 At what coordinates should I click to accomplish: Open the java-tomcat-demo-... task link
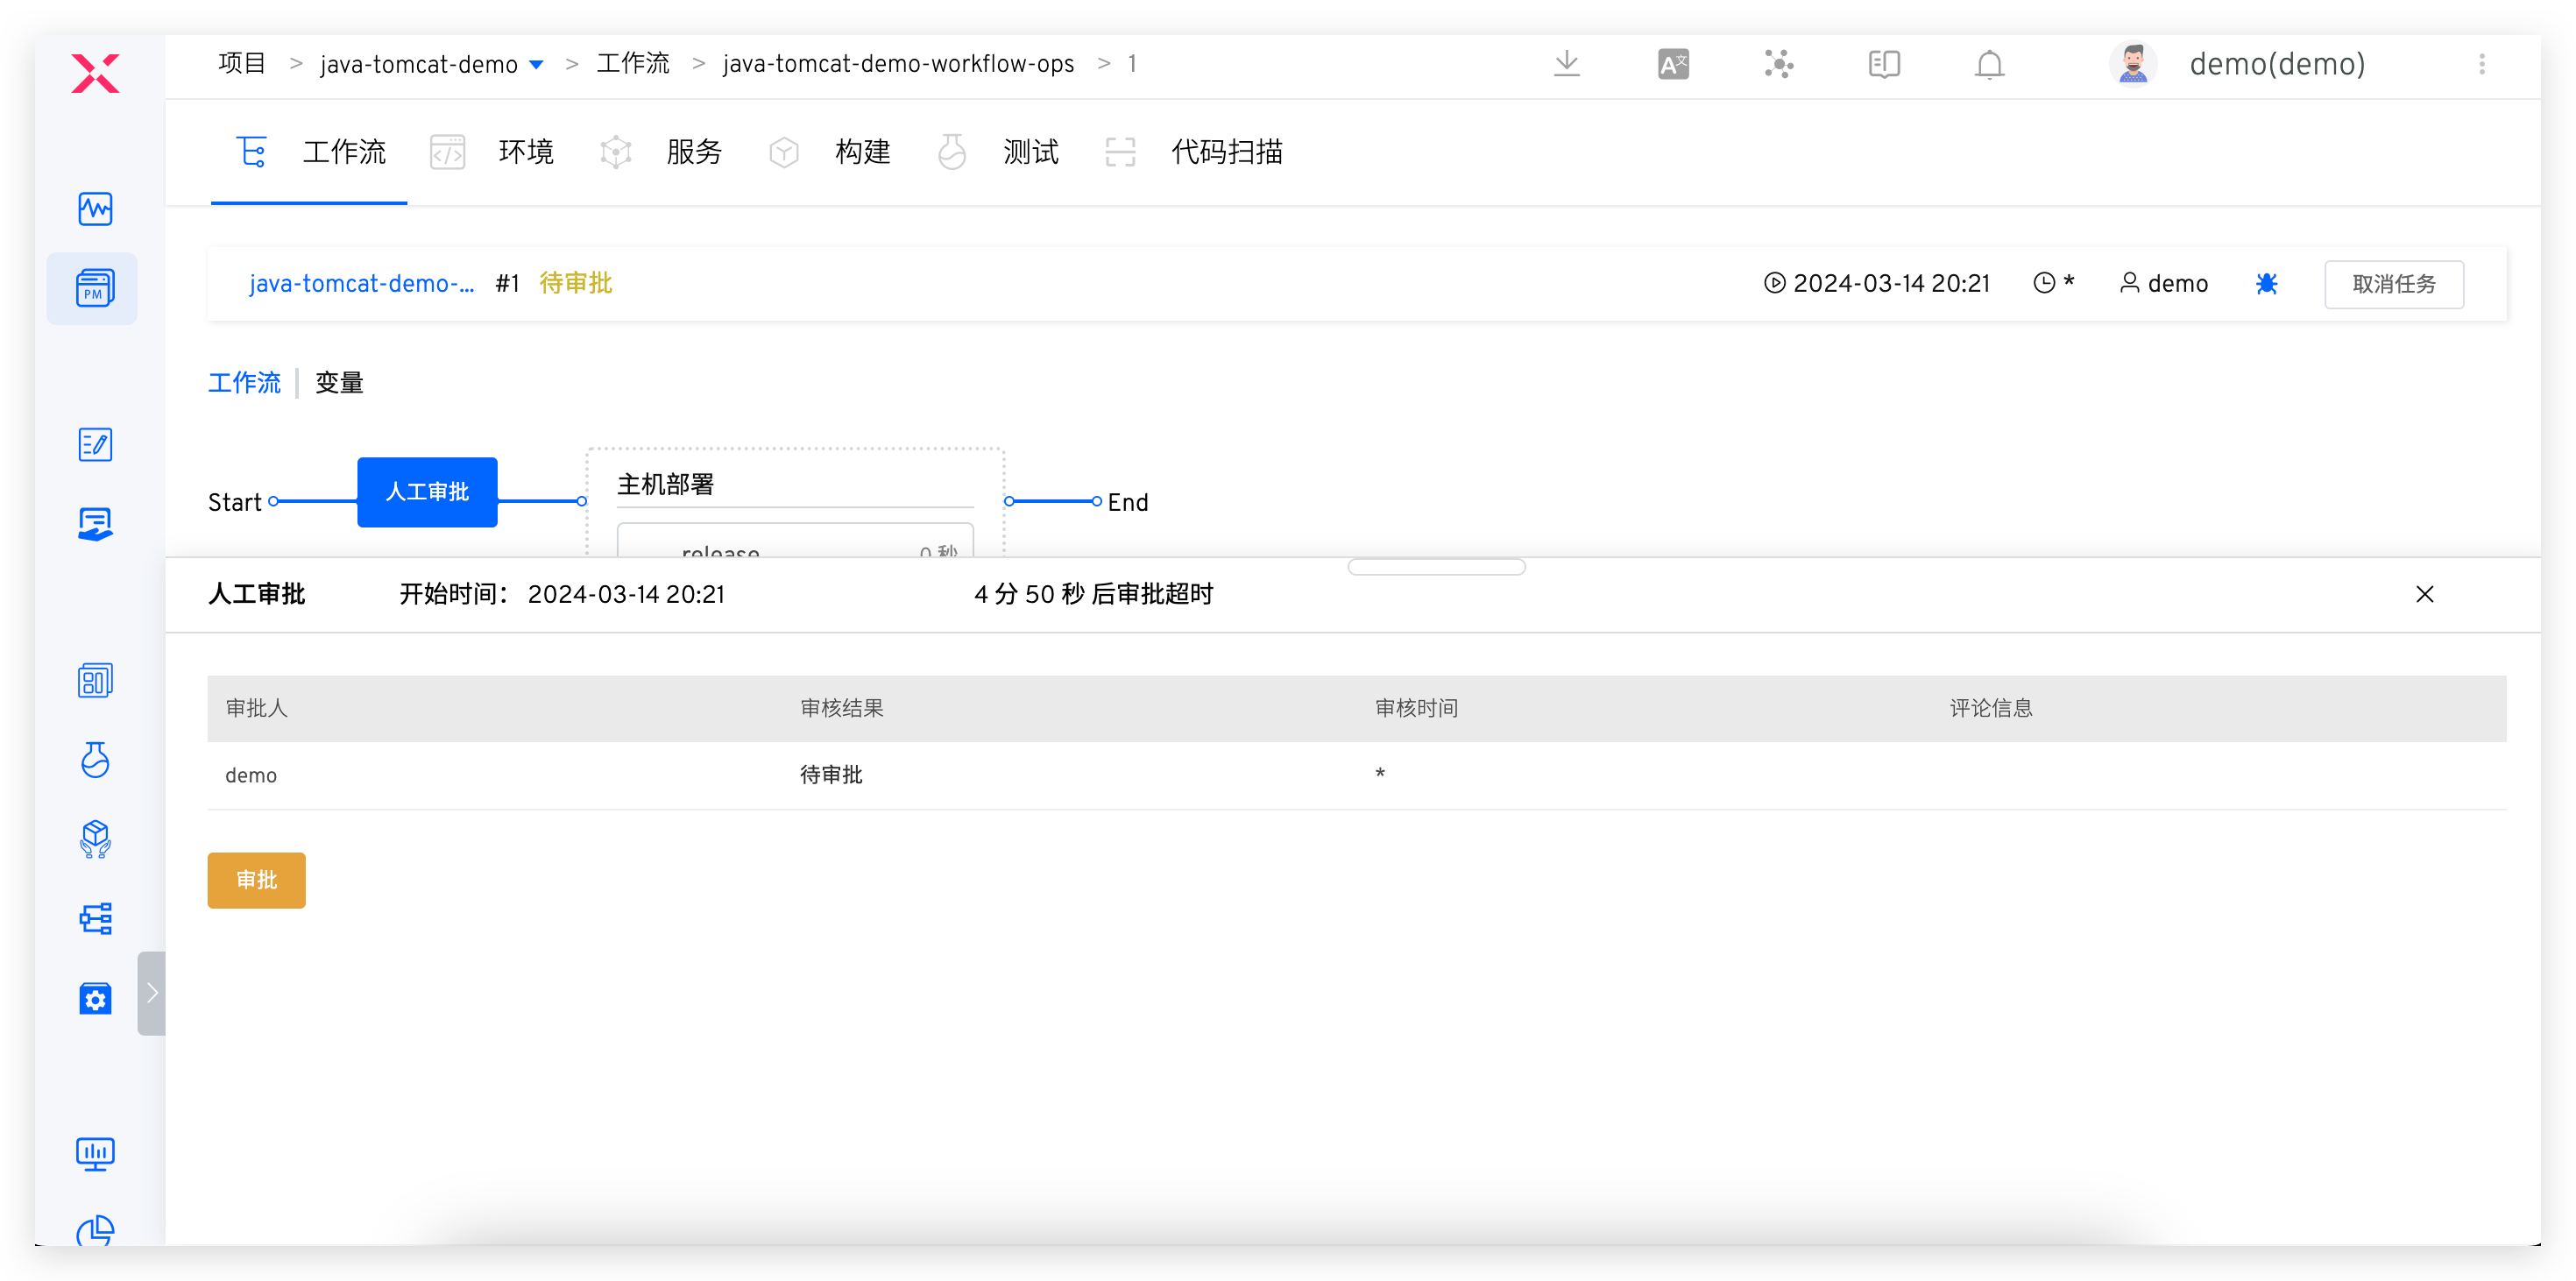tap(361, 284)
